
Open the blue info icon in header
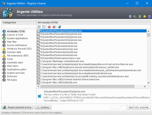click(x=149, y=16)
